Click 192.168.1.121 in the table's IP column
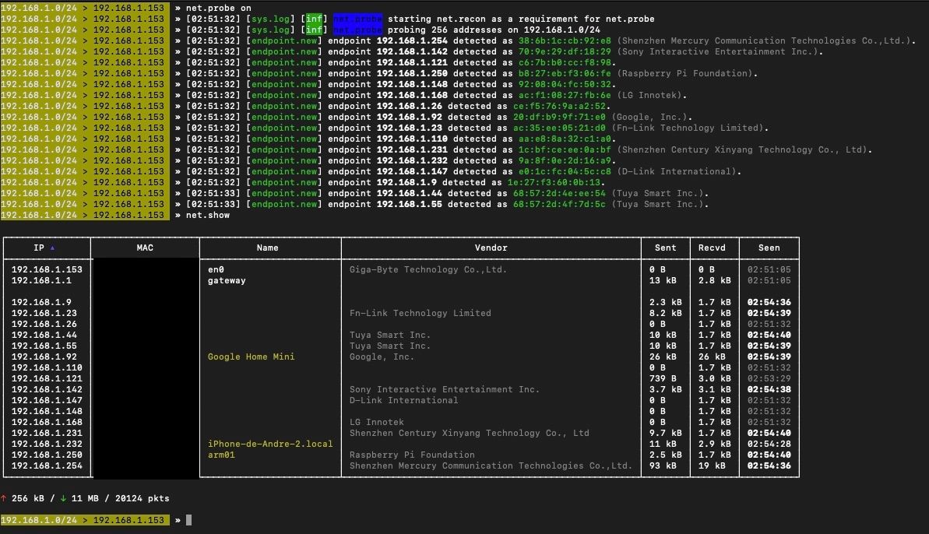Viewport: 929px width, 534px height. pyautogui.click(x=47, y=379)
